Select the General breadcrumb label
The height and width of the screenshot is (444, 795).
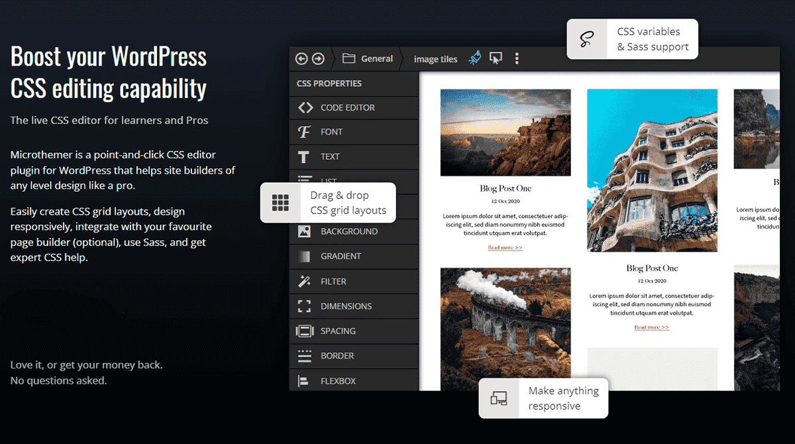click(x=377, y=59)
